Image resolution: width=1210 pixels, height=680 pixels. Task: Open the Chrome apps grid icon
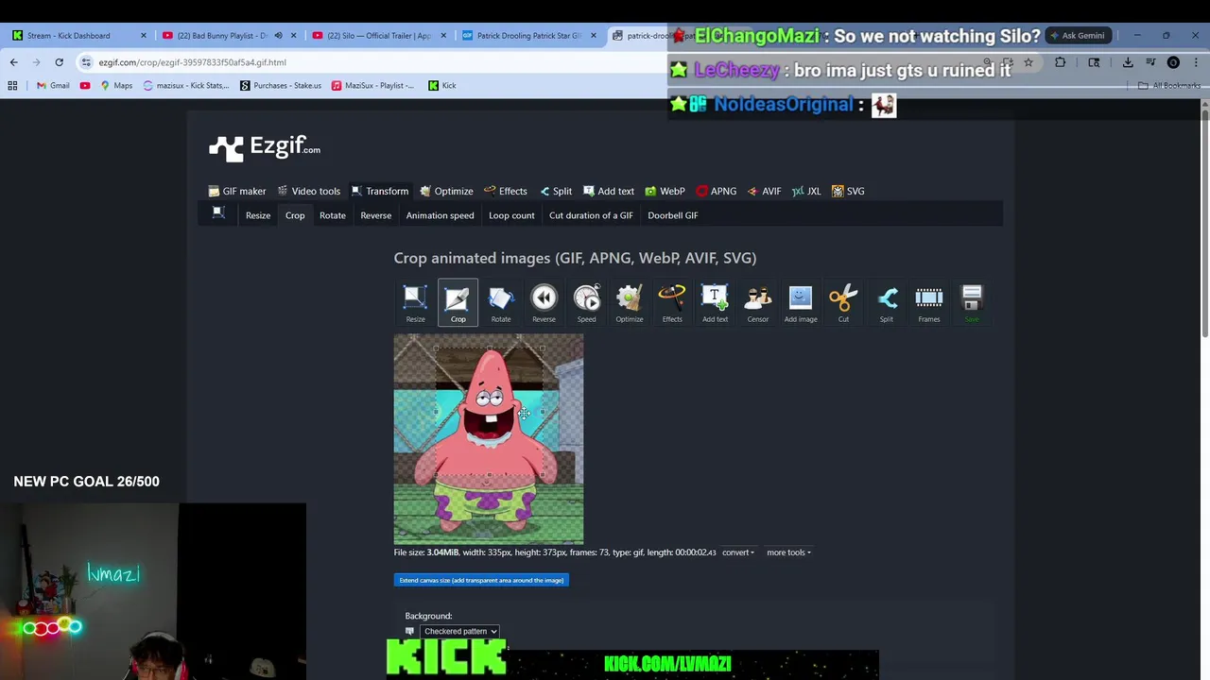12,85
